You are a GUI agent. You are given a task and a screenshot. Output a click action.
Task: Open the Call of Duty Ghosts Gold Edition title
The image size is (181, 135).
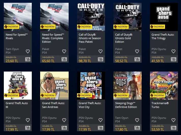click(124, 38)
